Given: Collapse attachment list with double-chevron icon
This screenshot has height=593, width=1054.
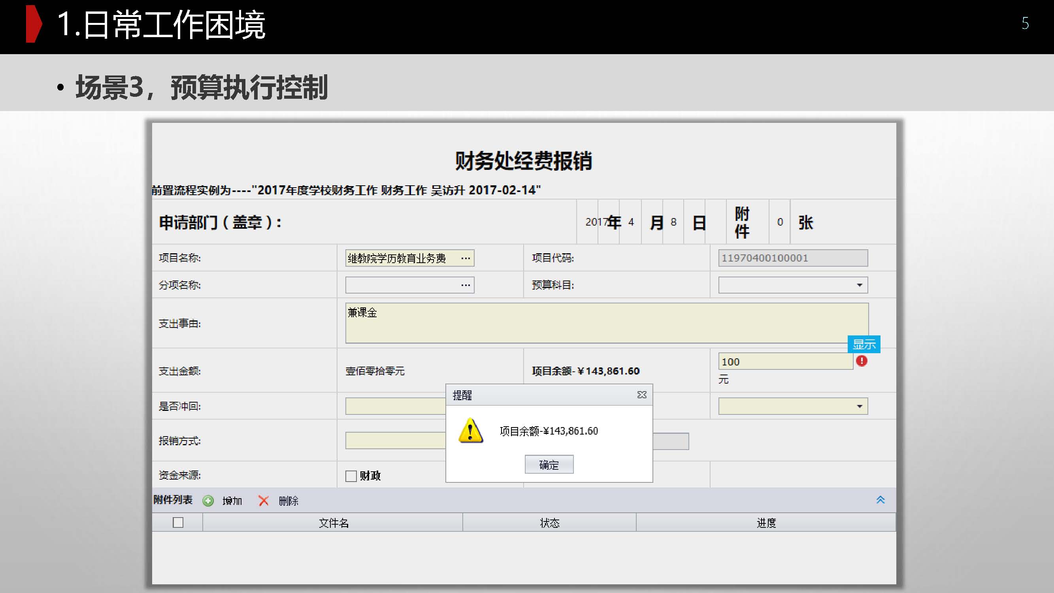Looking at the screenshot, I should (881, 500).
